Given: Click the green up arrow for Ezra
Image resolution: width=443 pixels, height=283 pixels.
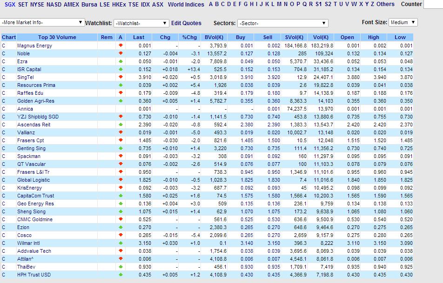Looking at the screenshot, I should pyautogui.click(x=121, y=61).
